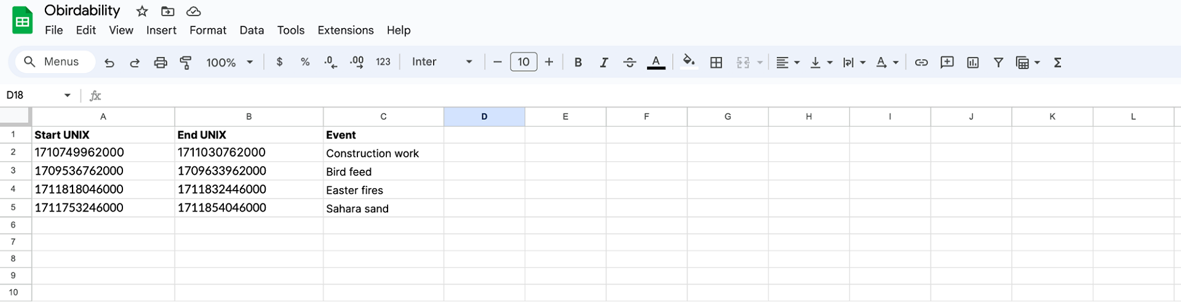The height and width of the screenshot is (302, 1181).
Task: Insert a chart from the toolbar
Action: click(972, 62)
